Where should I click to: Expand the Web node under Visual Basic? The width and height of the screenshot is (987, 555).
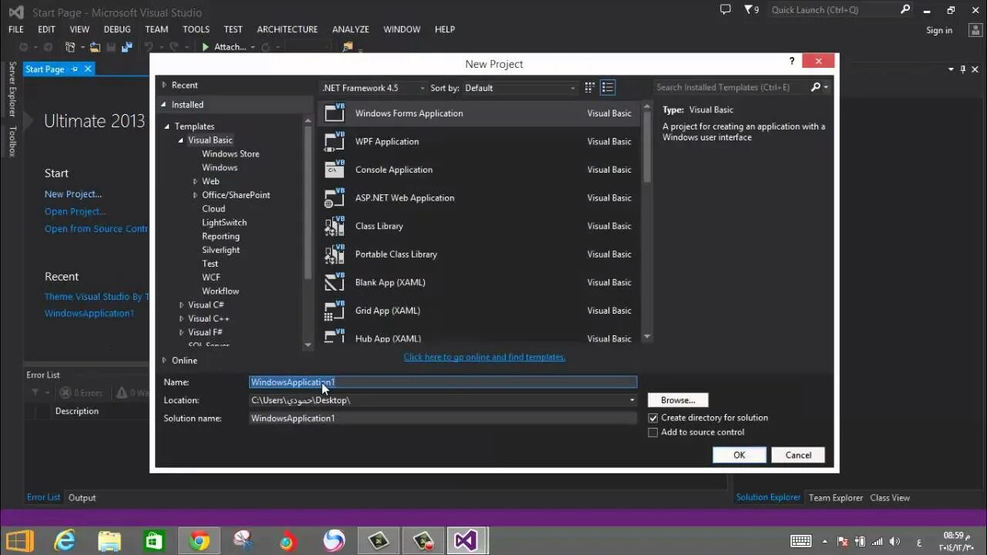[x=195, y=182]
